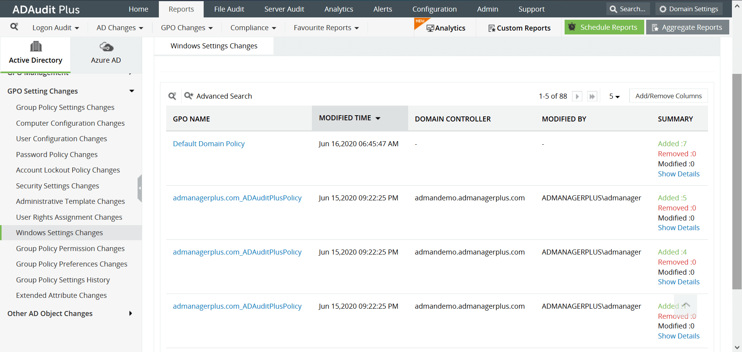Select Security Settings Changes report
742x352 pixels.
coord(58,186)
